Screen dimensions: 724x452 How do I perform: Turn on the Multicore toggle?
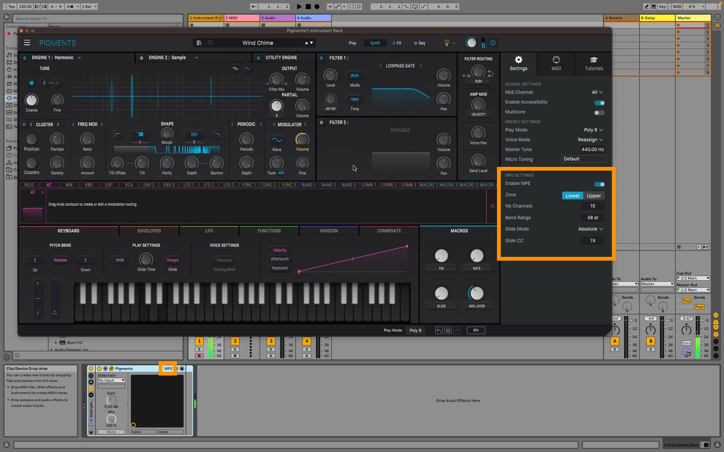(599, 113)
